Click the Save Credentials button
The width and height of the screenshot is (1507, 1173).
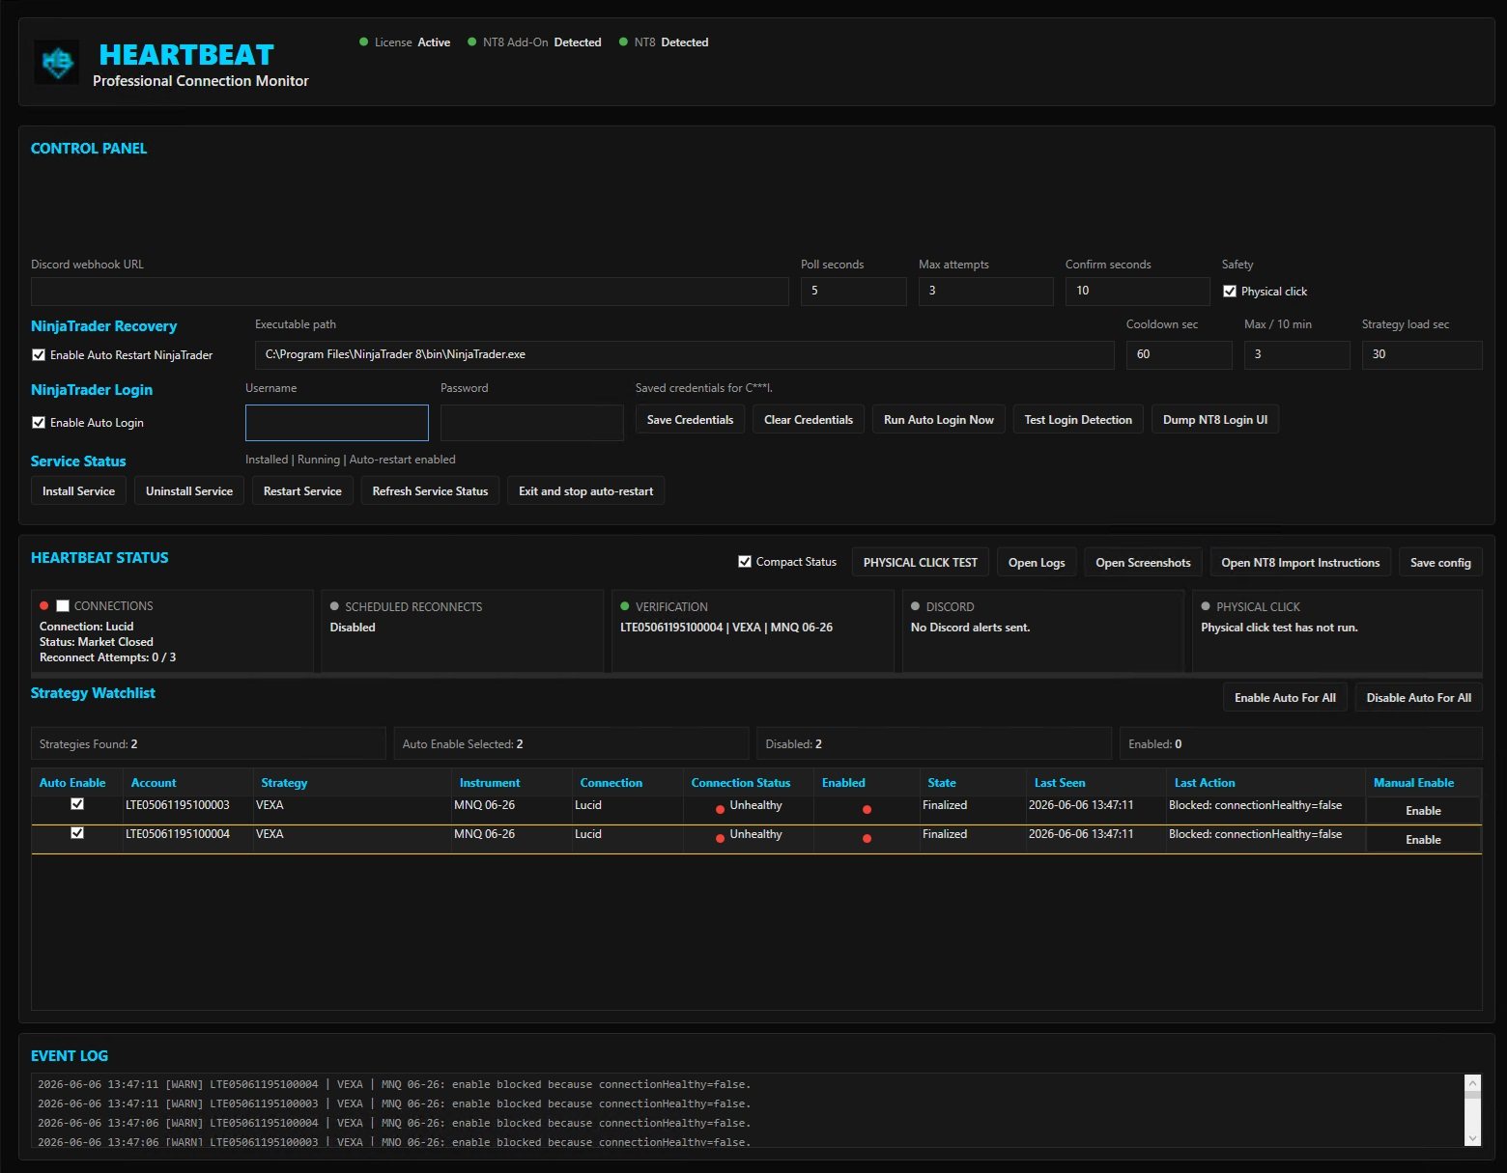pos(690,420)
